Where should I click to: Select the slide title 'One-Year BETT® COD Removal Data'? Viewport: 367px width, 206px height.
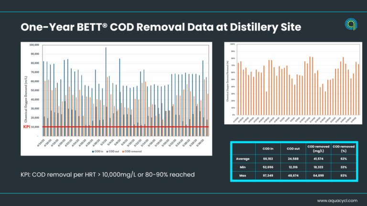click(117, 27)
